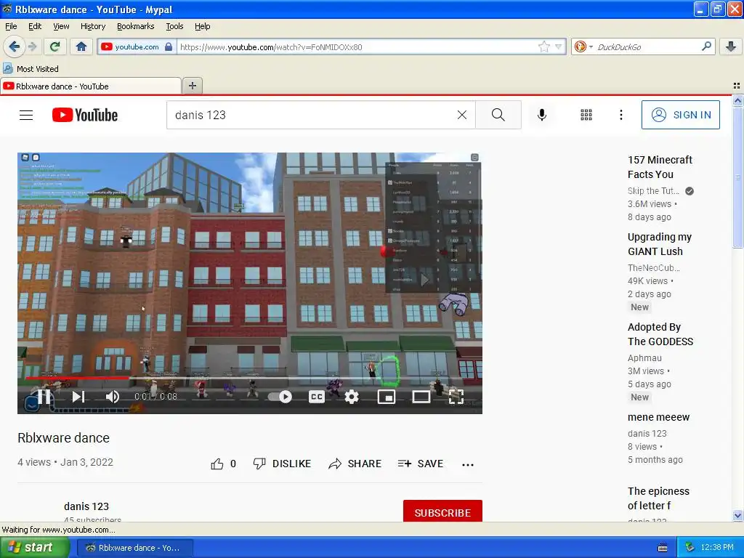Click the page scrollbar down arrow
The height and width of the screenshot is (558, 744).
click(x=737, y=515)
